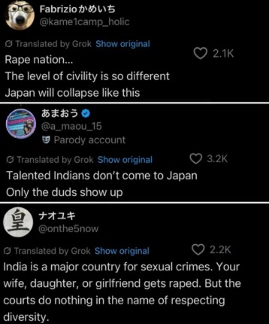Like the tweet with 3.2K likes
Viewport: 269px width, 324px height.
(196, 159)
